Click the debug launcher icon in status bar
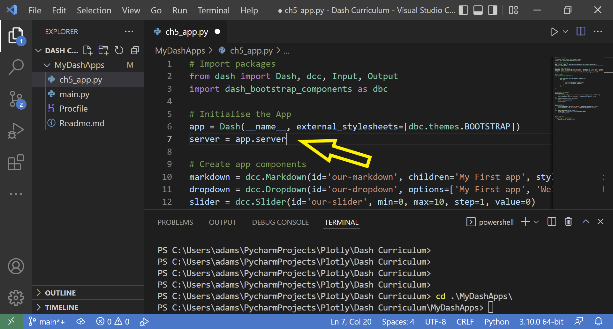Screen dimensions: 613x329 click(x=144, y=322)
